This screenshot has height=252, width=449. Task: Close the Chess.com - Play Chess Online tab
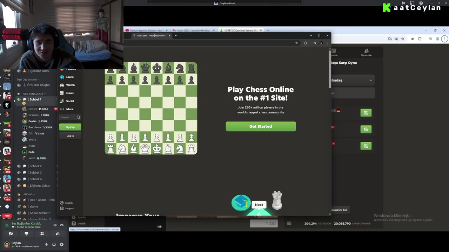click(169, 36)
